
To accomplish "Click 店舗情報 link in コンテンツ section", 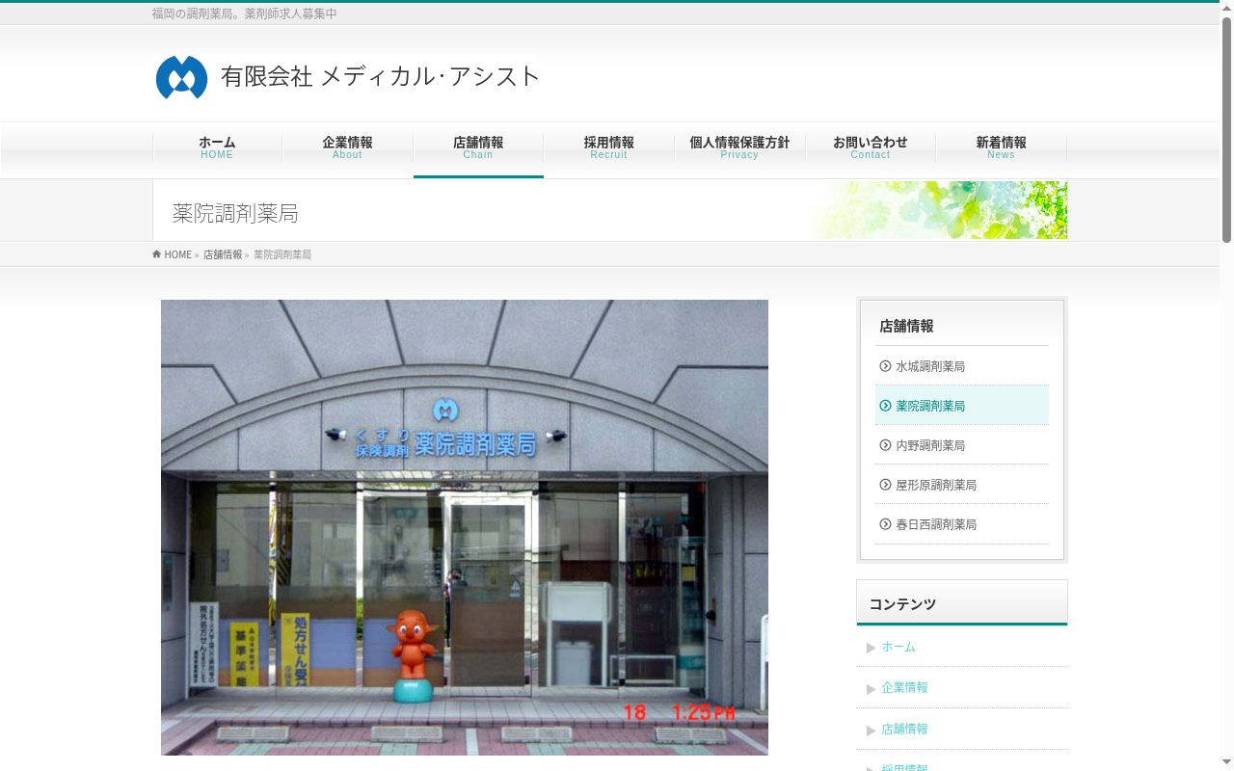I will (x=904, y=729).
